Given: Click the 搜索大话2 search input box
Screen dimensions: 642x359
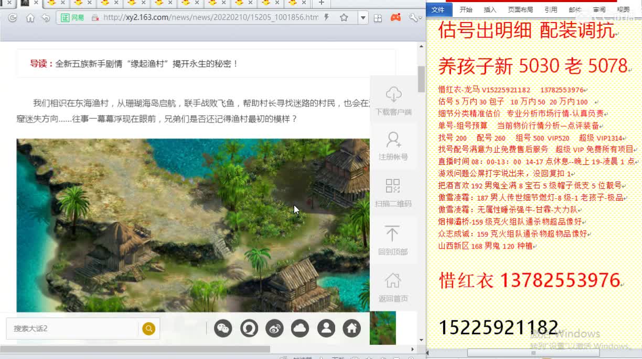Looking at the screenshot, I should tap(72, 329).
